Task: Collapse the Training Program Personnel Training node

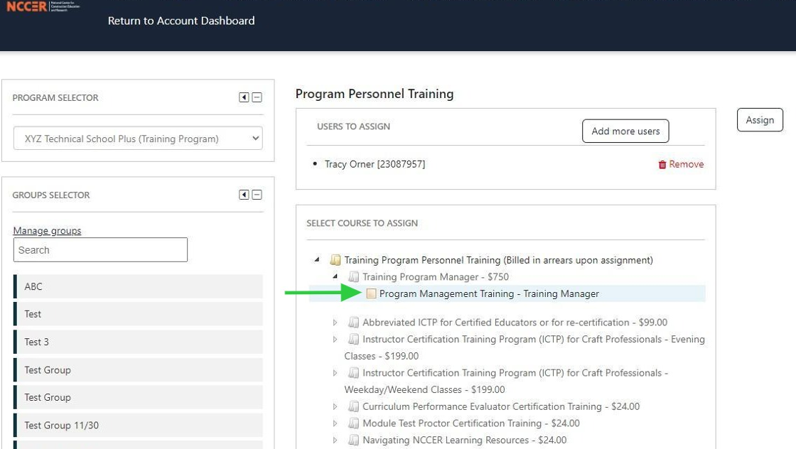Action: pos(317,260)
